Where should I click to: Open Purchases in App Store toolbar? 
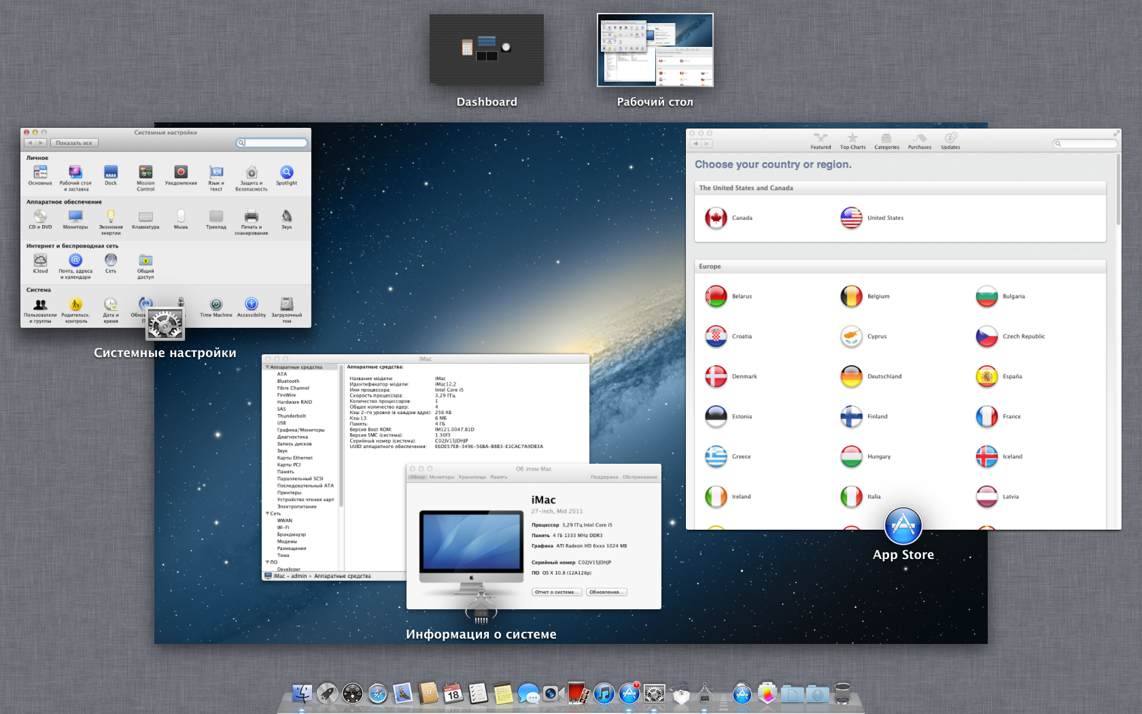(x=919, y=141)
